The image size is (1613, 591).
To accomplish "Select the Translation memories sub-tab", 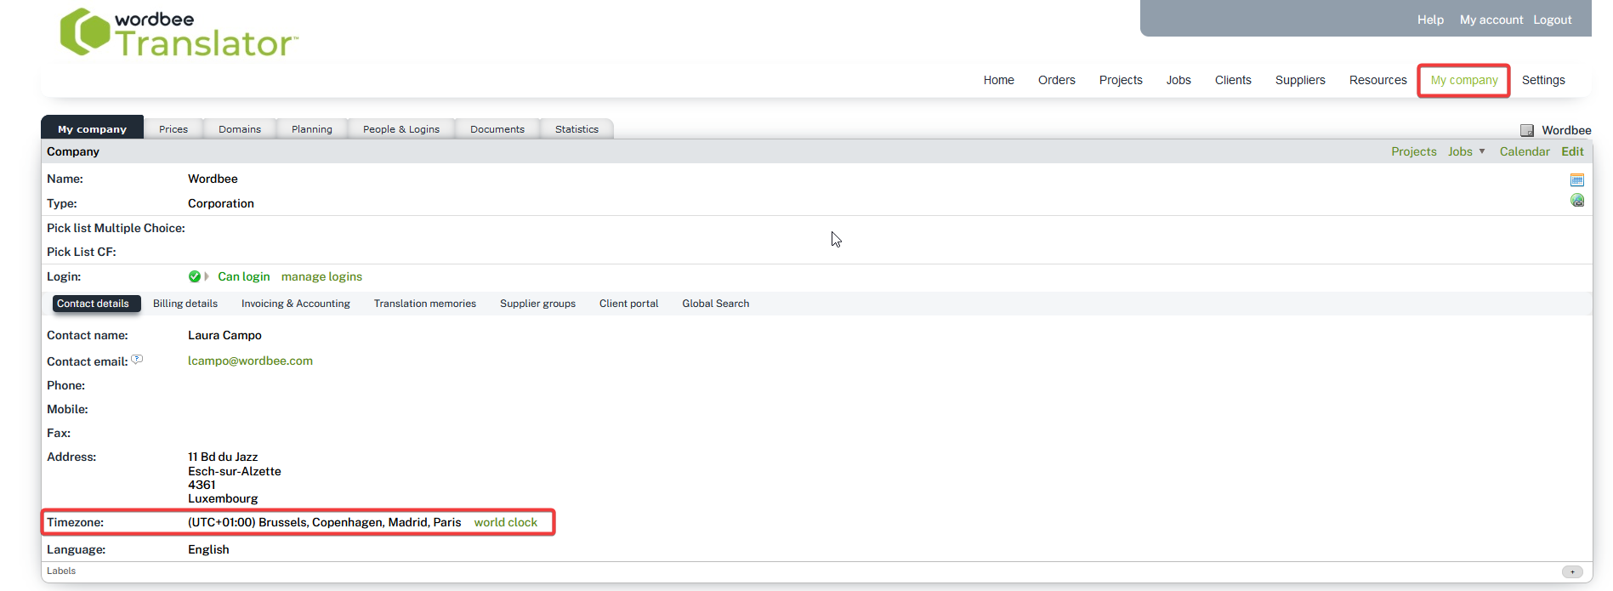I will pyautogui.click(x=424, y=304).
